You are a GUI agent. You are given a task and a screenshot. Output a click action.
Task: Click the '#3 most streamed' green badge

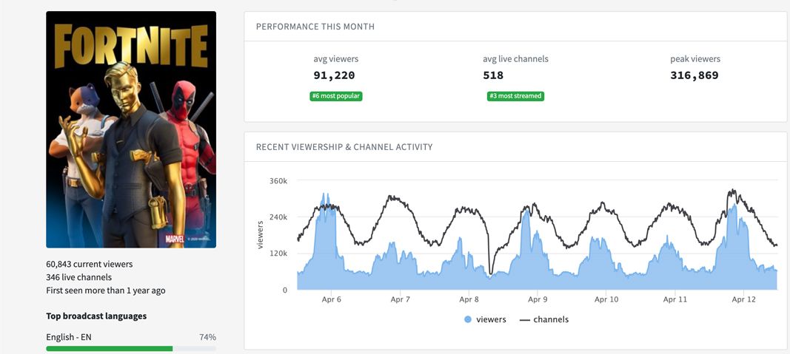515,96
